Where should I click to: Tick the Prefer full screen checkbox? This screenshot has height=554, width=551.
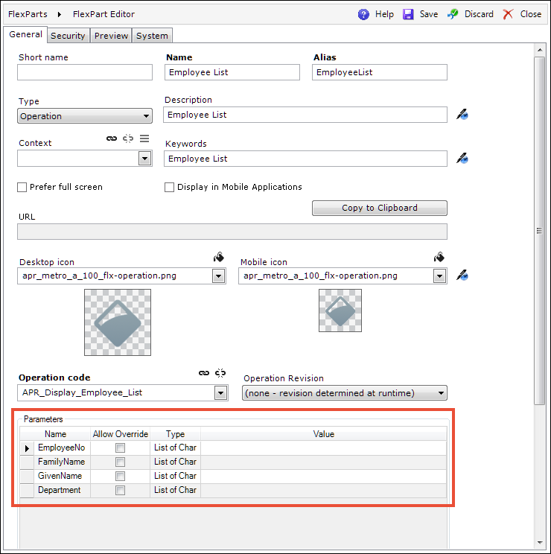[x=22, y=187]
